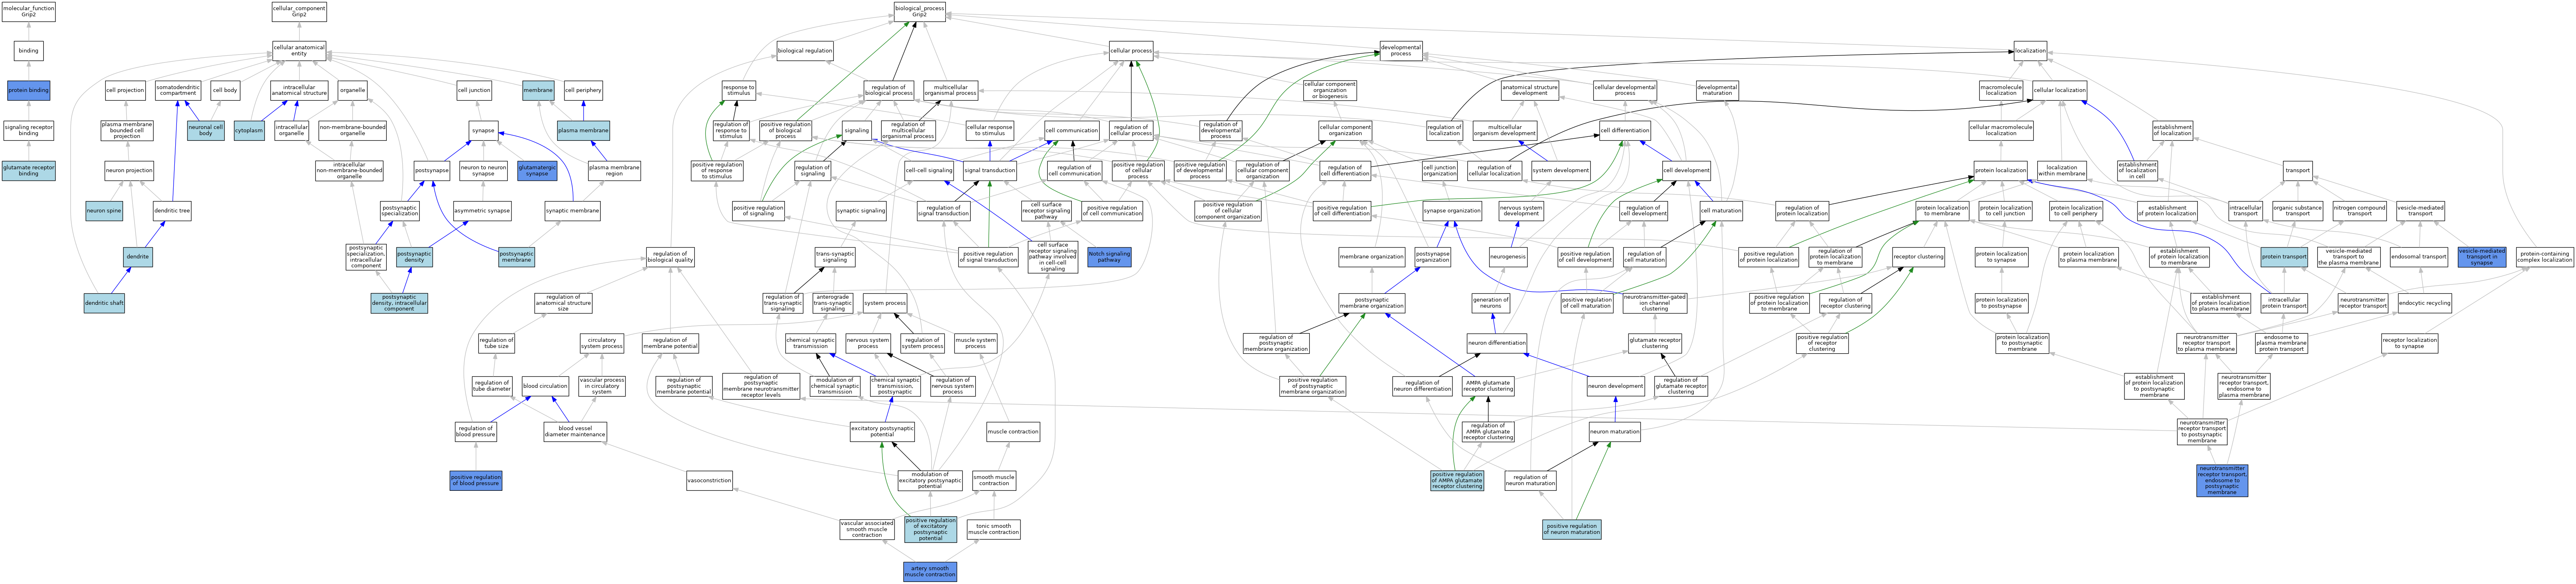Select the 'biological regulation' node

pos(805,50)
